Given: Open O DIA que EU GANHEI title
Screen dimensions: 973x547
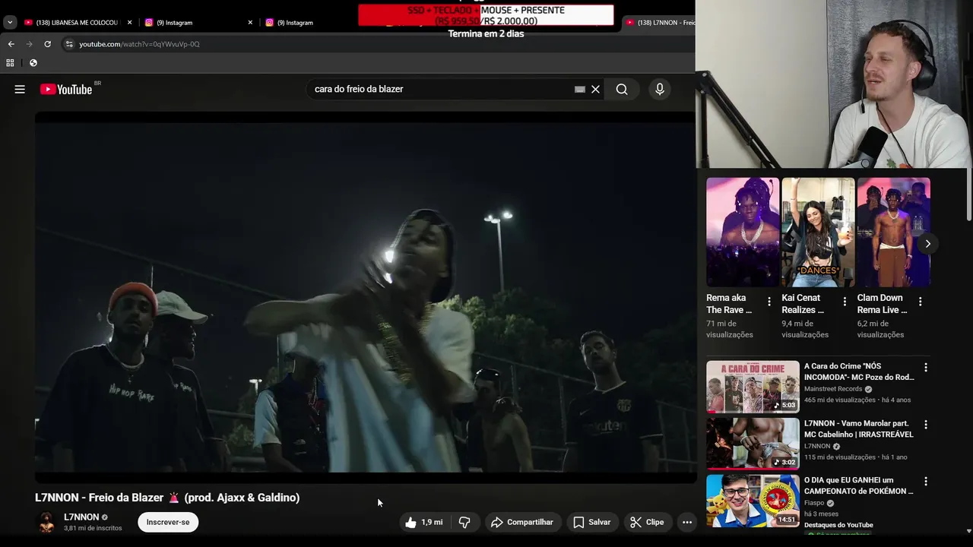Looking at the screenshot, I should (859, 485).
